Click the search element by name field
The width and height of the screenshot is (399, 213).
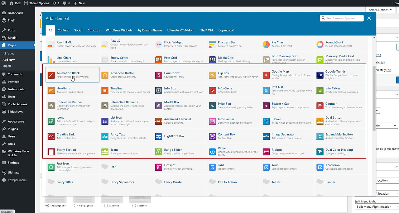pyautogui.click(x=342, y=18)
